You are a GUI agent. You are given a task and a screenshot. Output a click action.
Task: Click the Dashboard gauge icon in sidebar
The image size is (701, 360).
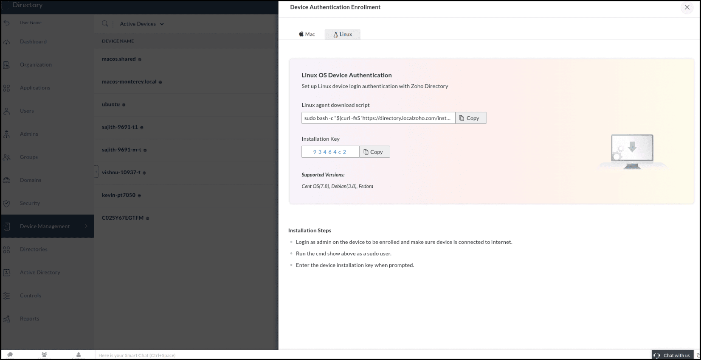click(x=6, y=42)
